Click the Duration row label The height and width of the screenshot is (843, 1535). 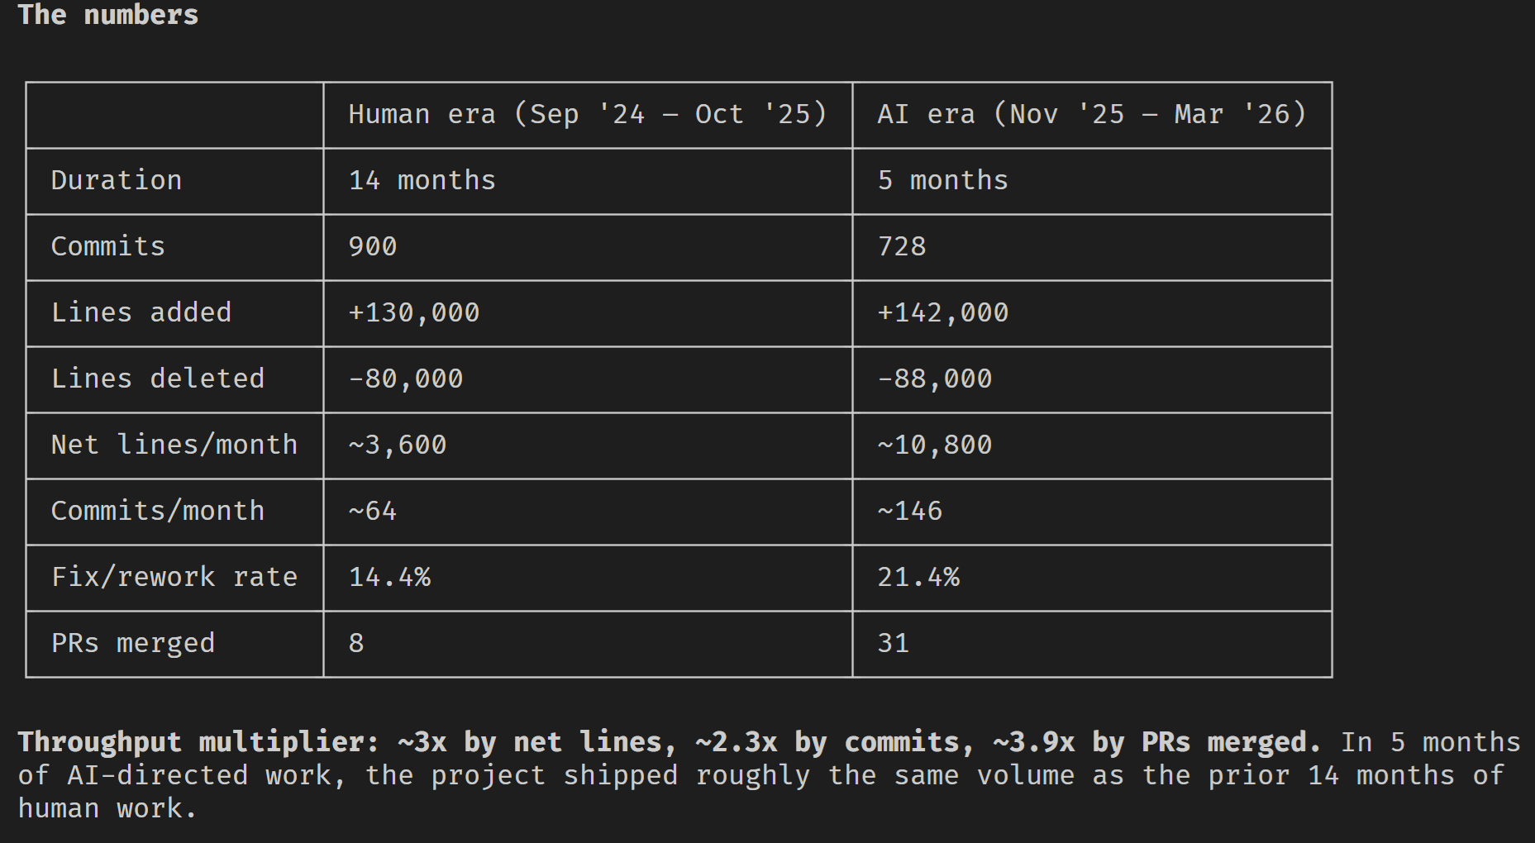click(x=117, y=180)
